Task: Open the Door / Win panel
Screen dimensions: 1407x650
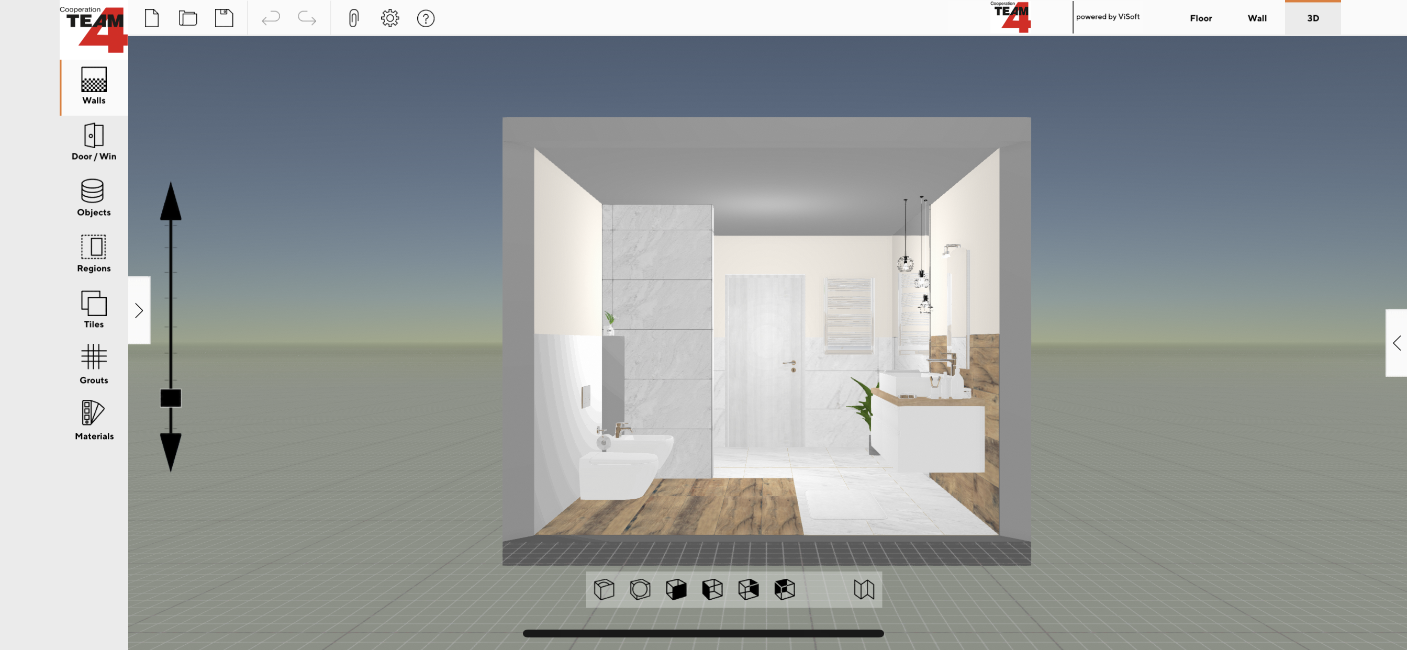Action: tap(94, 142)
